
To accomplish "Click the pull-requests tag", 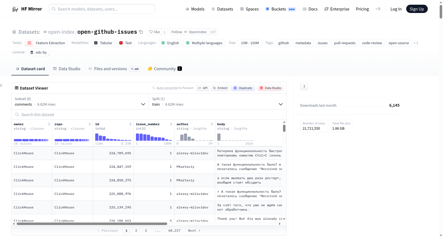I will (345, 43).
